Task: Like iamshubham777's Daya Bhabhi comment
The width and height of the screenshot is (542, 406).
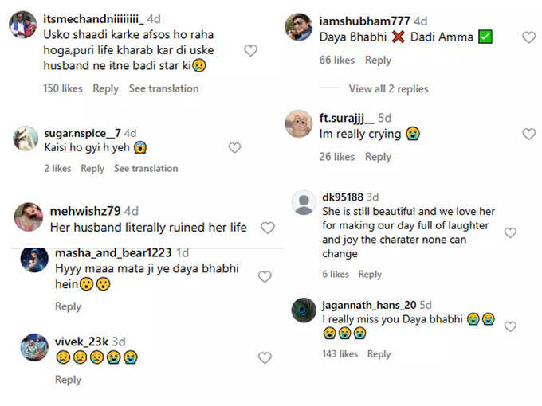Action: [x=529, y=37]
